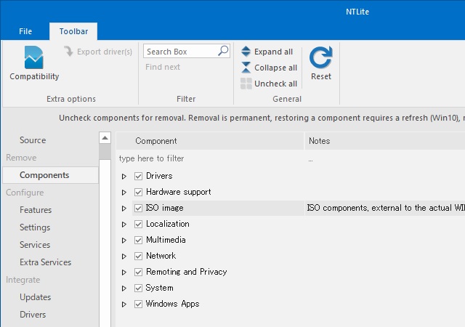Open the Drivers page in sidebar

click(x=33, y=315)
